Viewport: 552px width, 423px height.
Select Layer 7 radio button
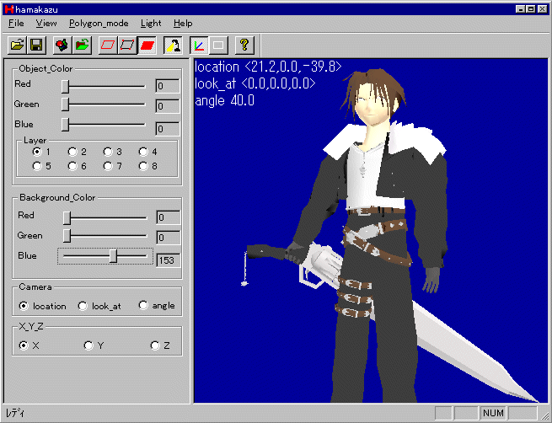click(x=107, y=166)
